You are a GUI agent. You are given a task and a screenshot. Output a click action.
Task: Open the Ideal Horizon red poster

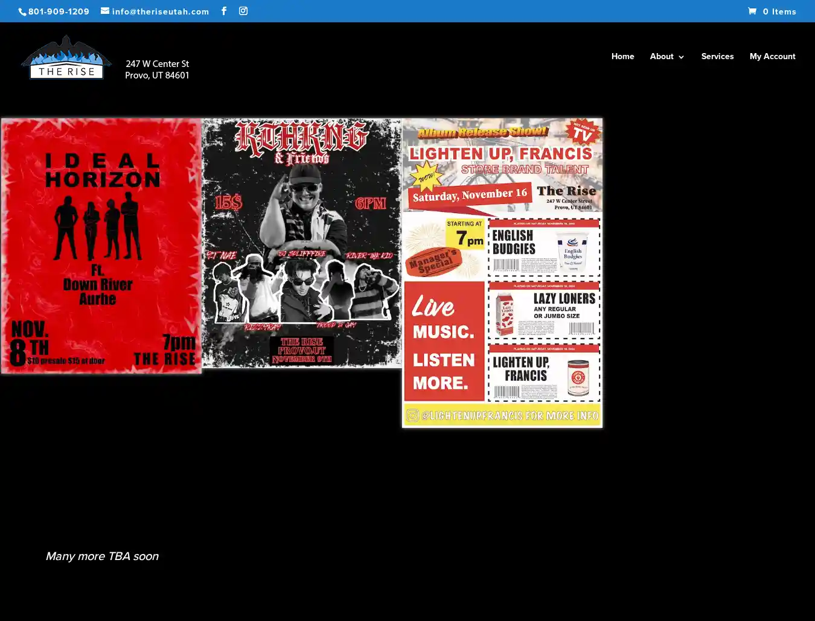pyautogui.click(x=101, y=246)
